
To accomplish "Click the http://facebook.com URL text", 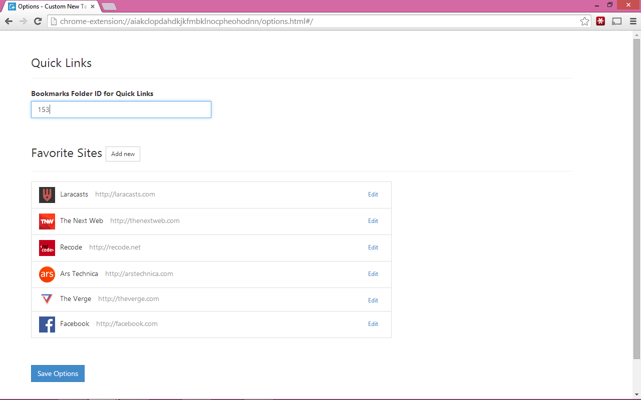I will pyautogui.click(x=127, y=323).
